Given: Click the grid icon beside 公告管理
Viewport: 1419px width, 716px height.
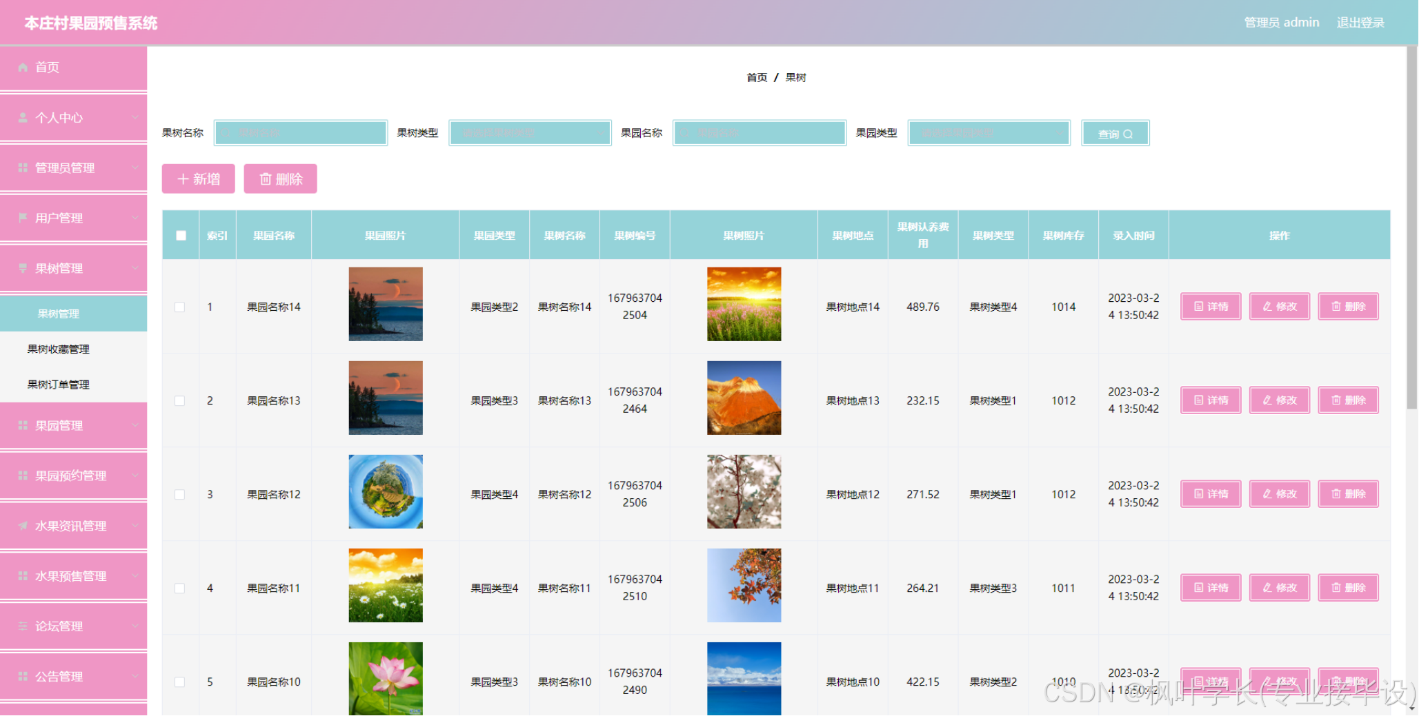Looking at the screenshot, I should [x=23, y=677].
